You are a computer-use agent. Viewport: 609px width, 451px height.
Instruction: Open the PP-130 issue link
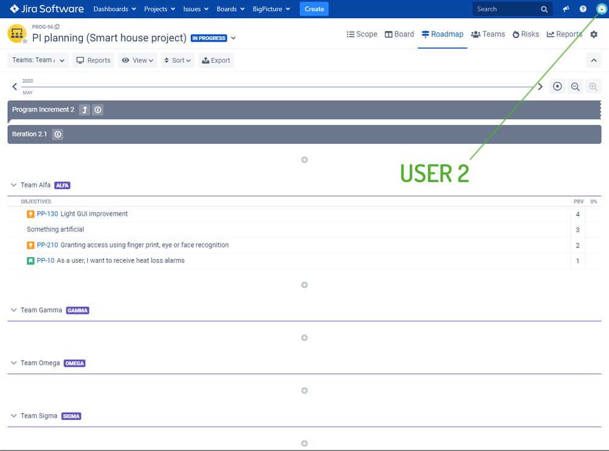pyautogui.click(x=48, y=214)
